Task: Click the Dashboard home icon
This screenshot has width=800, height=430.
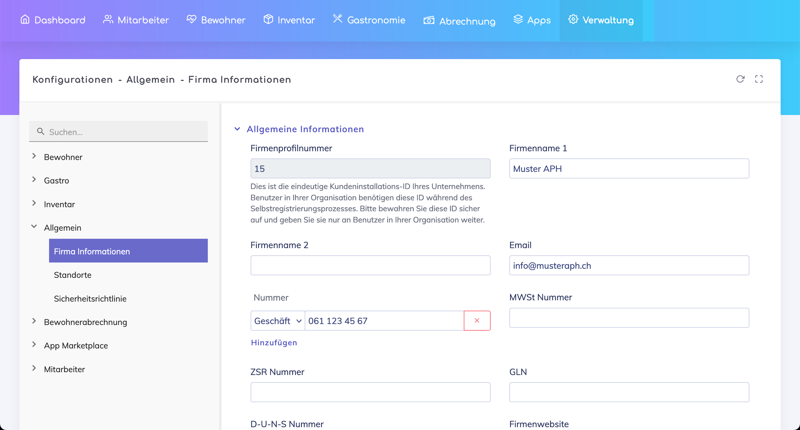Action: click(x=25, y=19)
